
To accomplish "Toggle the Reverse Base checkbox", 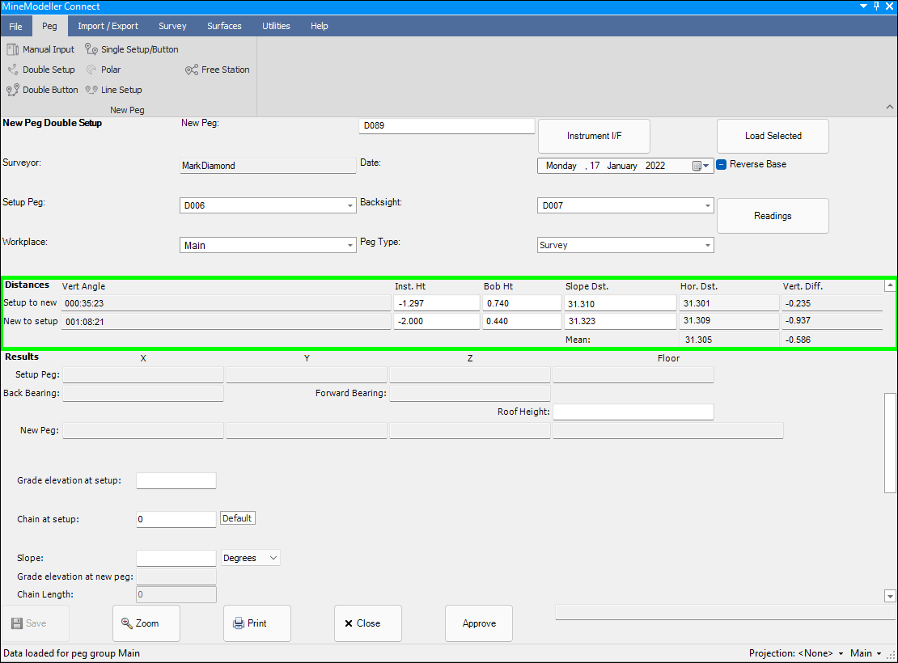I will pos(722,164).
